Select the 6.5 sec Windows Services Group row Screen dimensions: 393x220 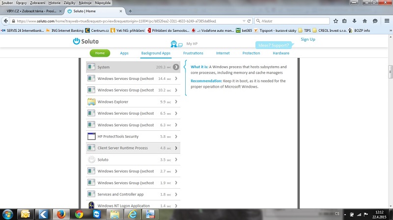[133, 113]
